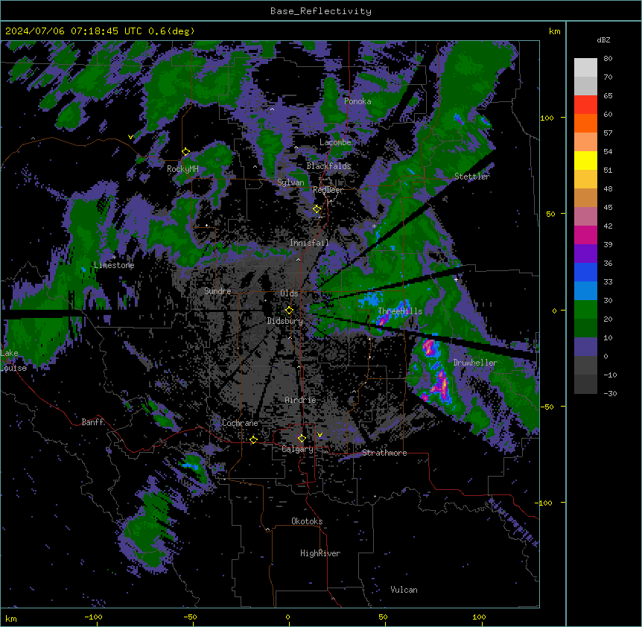Viewport: 642px width, 627px height.
Task: Click the yellow diamond marker above RockyMH
Action: pyautogui.click(x=185, y=152)
